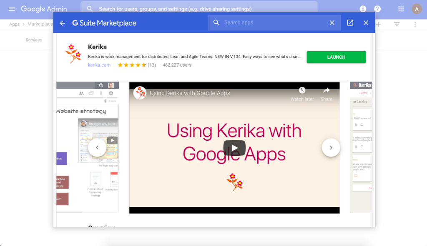Click the Kerika app name heading

(97, 47)
